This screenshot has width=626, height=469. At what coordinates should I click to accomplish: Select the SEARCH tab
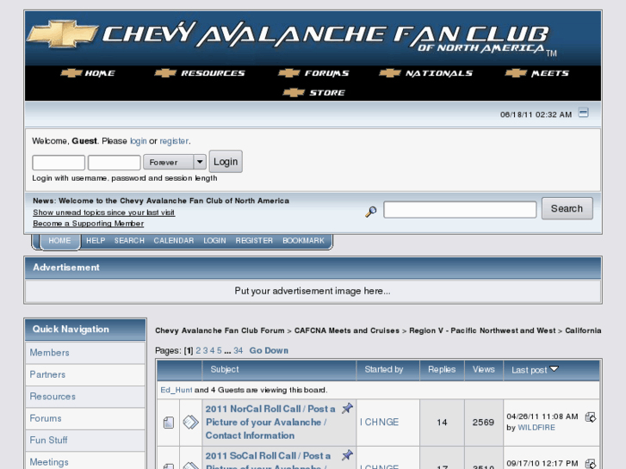(x=129, y=241)
